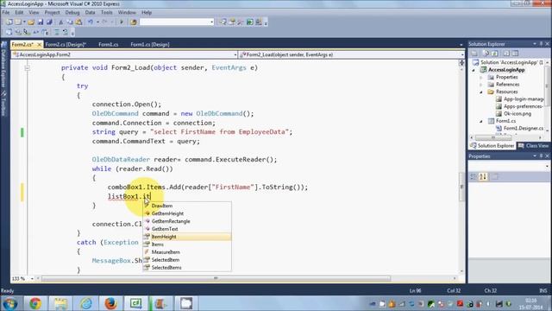The width and height of the screenshot is (552, 311).
Task: Open the Help menu
Action: pyautogui.click(x=147, y=12)
